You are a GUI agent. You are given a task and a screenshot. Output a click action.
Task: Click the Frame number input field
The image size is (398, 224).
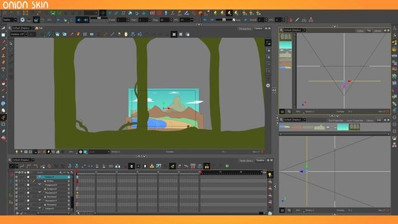(x=121, y=20)
